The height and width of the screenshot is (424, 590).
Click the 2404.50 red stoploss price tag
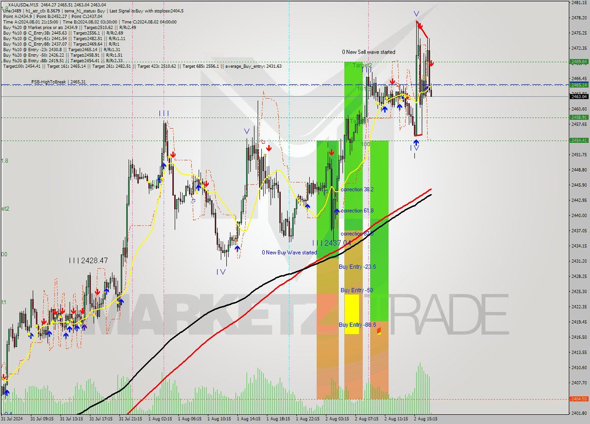coord(578,399)
